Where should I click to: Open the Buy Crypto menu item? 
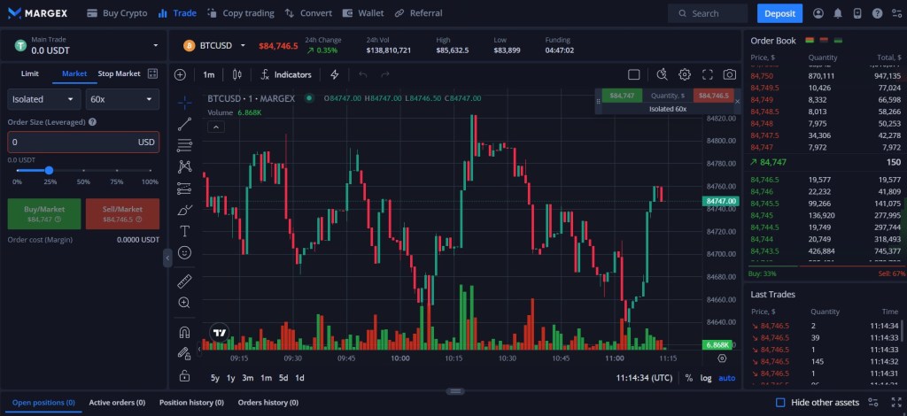[117, 13]
